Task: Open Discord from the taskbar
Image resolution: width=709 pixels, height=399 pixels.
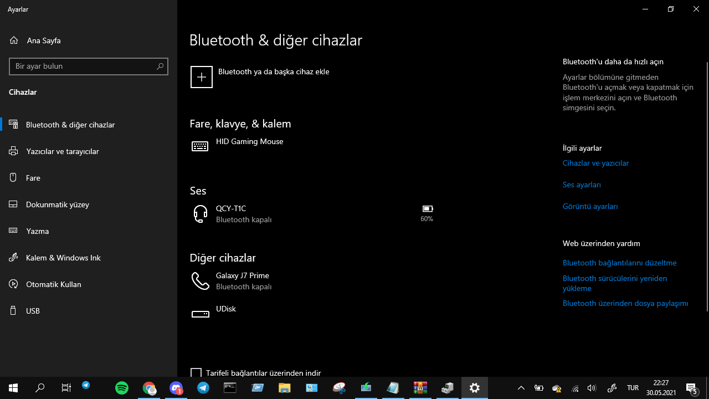Action: point(176,388)
